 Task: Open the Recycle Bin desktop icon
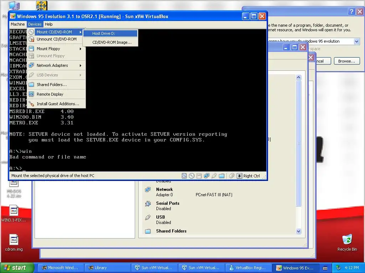coord(347,239)
